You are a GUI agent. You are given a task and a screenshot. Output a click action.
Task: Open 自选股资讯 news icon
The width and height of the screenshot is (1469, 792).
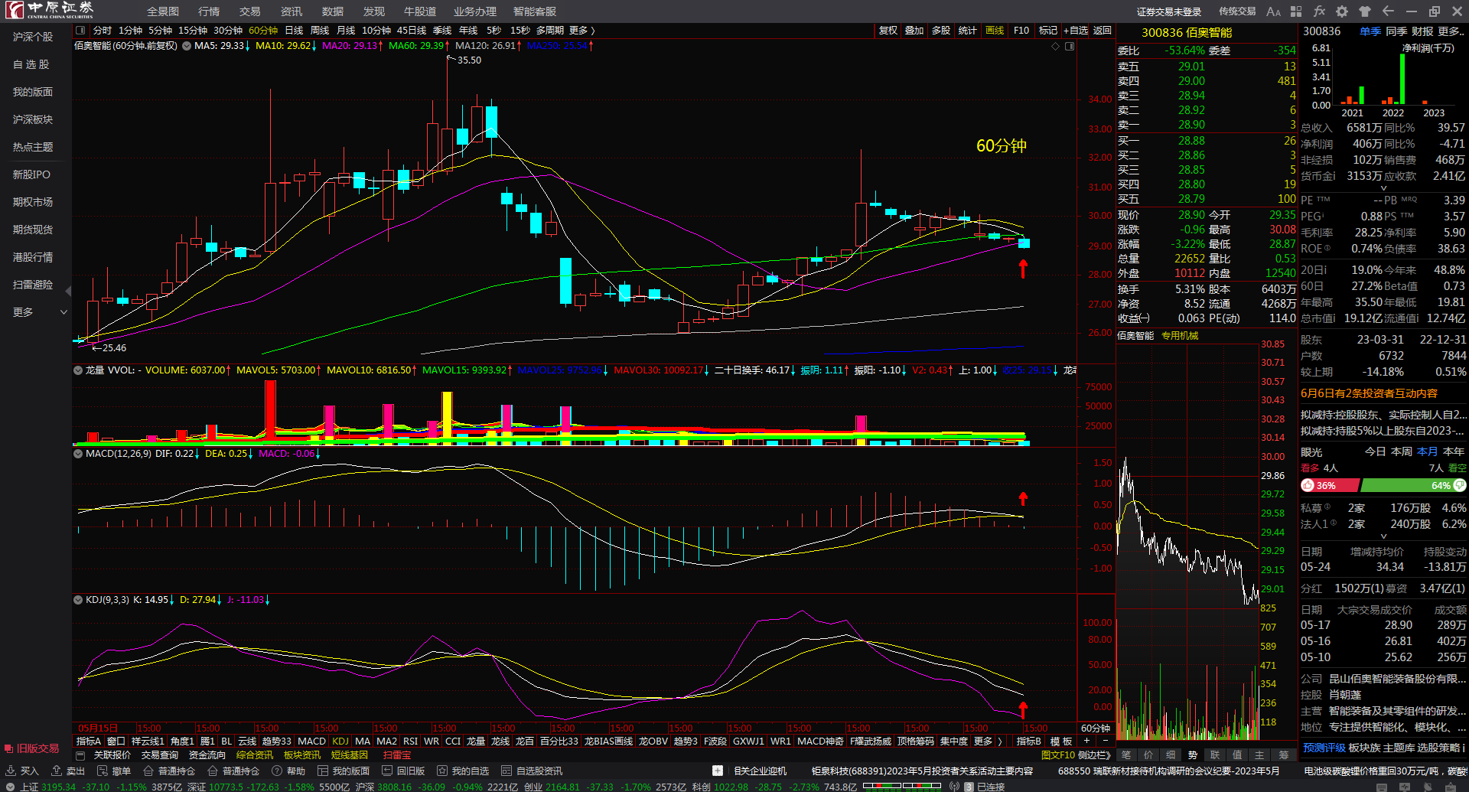pos(506,771)
